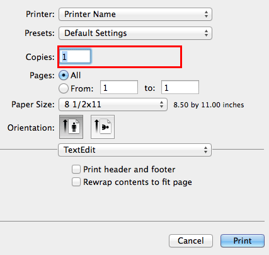
Task: Enable Rewrap contents to fit page
Action: pyautogui.click(x=76, y=182)
